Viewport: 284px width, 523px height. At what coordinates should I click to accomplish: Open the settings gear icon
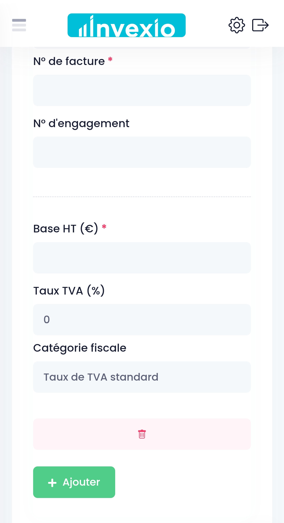pos(236,25)
